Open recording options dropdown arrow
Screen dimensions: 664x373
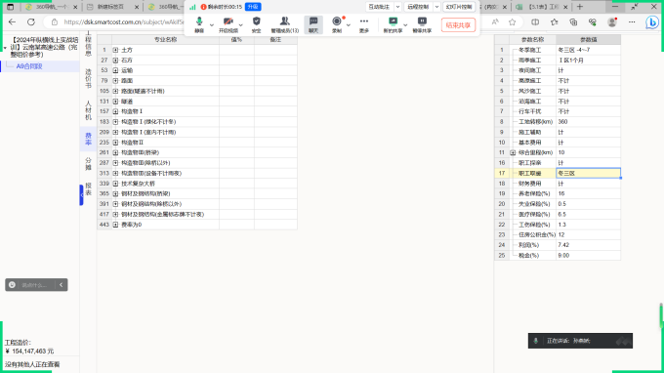(348, 25)
